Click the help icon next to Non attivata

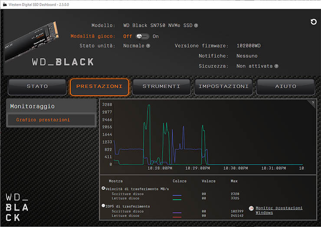(x=276, y=66)
